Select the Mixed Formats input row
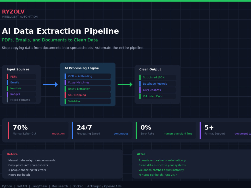The image size is (251, 188). click(21, 100)
